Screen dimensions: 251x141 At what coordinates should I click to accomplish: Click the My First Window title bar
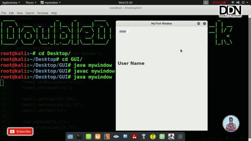pyautogui.click(x=162, y=23)
